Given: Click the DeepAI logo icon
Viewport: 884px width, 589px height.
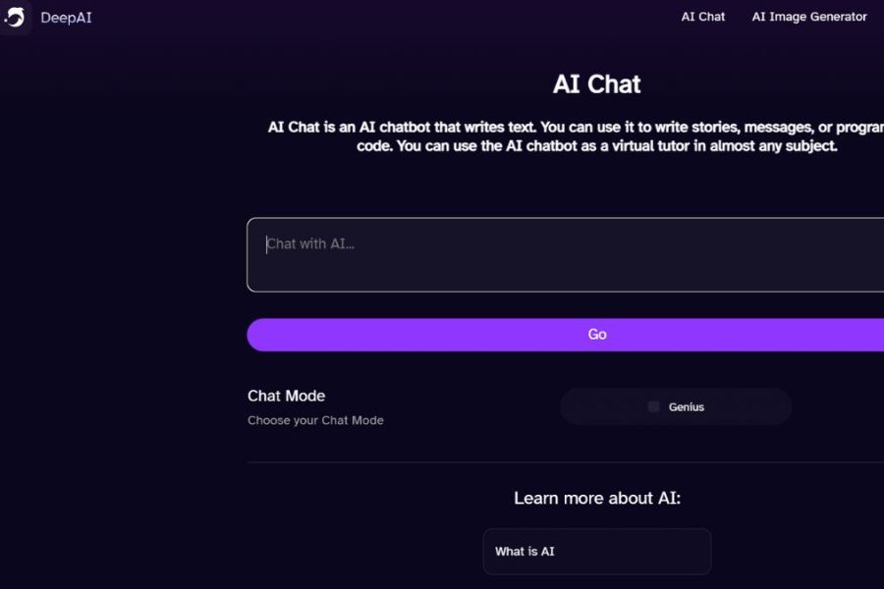Looking at the screenshot, I should (x=16, y=18).
